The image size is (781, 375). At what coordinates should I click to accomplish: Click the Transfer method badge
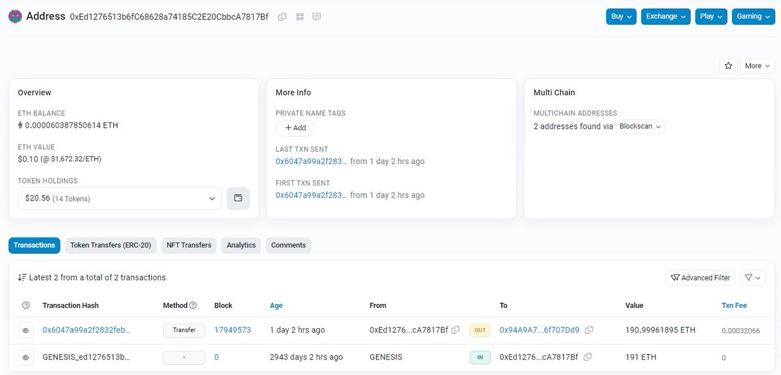pyautogui.click(x=184, y=330)
